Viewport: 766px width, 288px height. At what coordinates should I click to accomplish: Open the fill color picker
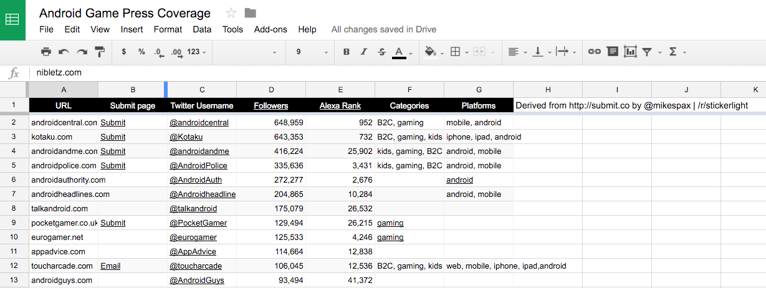(x=434, y=52)
